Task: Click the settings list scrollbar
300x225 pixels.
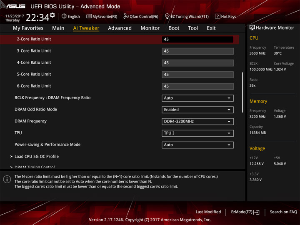Action: coord(242,92)
